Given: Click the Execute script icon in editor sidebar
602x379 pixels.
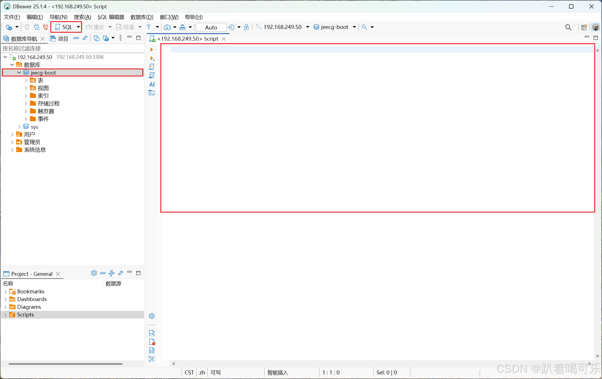Looking at the screenshot, I should tap(152, 67).
